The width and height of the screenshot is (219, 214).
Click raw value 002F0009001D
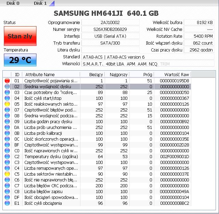[x=175, y=156]
